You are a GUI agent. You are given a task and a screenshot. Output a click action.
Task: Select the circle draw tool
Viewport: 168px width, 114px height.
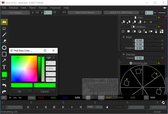tap(4, 48)
